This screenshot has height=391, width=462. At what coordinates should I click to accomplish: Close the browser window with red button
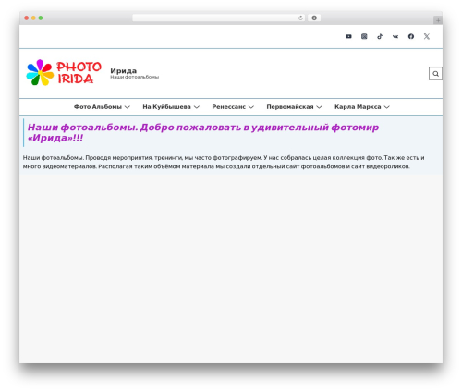pyautogui.click(x=27, y=18)
